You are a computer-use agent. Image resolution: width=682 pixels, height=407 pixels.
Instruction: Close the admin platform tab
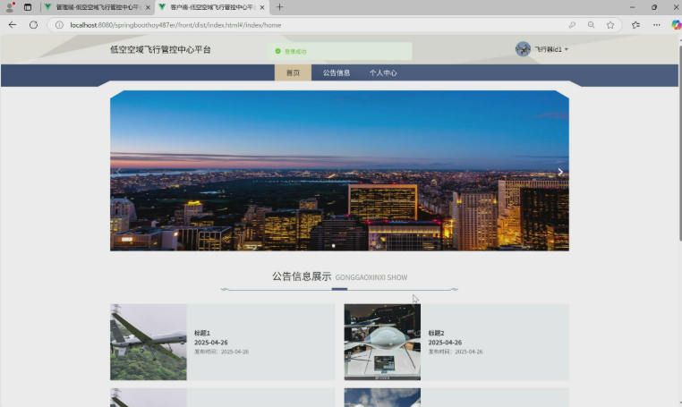tap(148, 7)
